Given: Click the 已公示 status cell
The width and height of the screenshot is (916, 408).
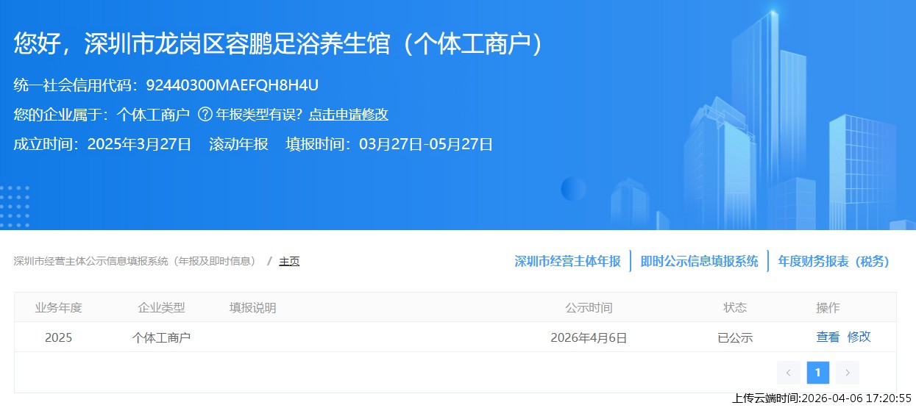Looking at the screenshot, I should (x=735, y=337).
